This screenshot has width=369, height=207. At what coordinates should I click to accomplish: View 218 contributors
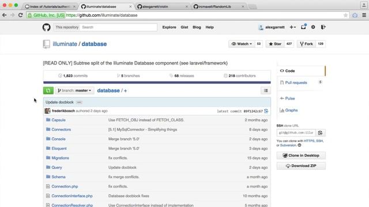click(x=240, y=76)
